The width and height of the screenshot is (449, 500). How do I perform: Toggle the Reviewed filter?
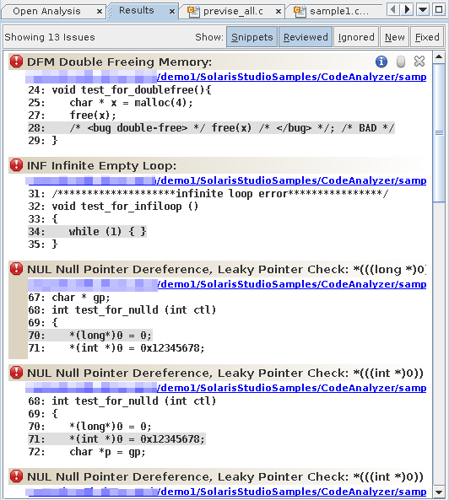(x=306, y=37)
